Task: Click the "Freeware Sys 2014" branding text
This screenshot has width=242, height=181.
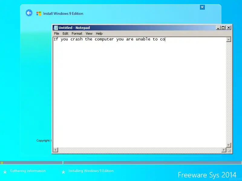Action: [x=207, y=175]
